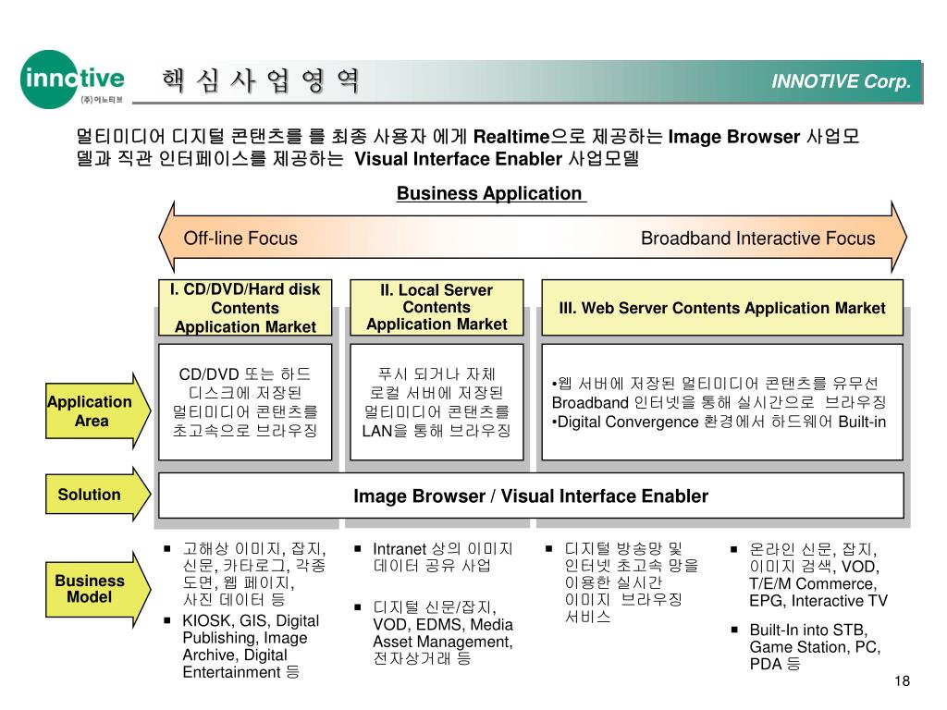Click the LAN을 통해 브라우징 description box

437,402
